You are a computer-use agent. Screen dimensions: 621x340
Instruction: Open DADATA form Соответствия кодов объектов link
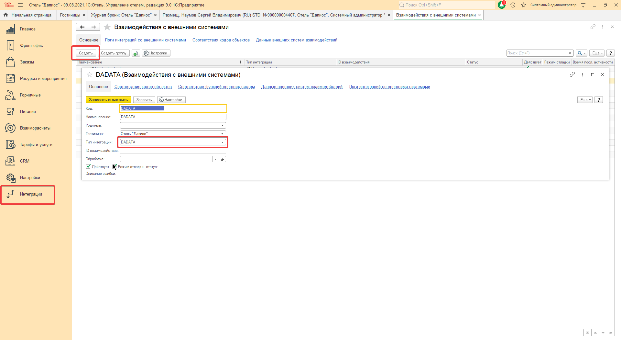[x=143, y=87]
